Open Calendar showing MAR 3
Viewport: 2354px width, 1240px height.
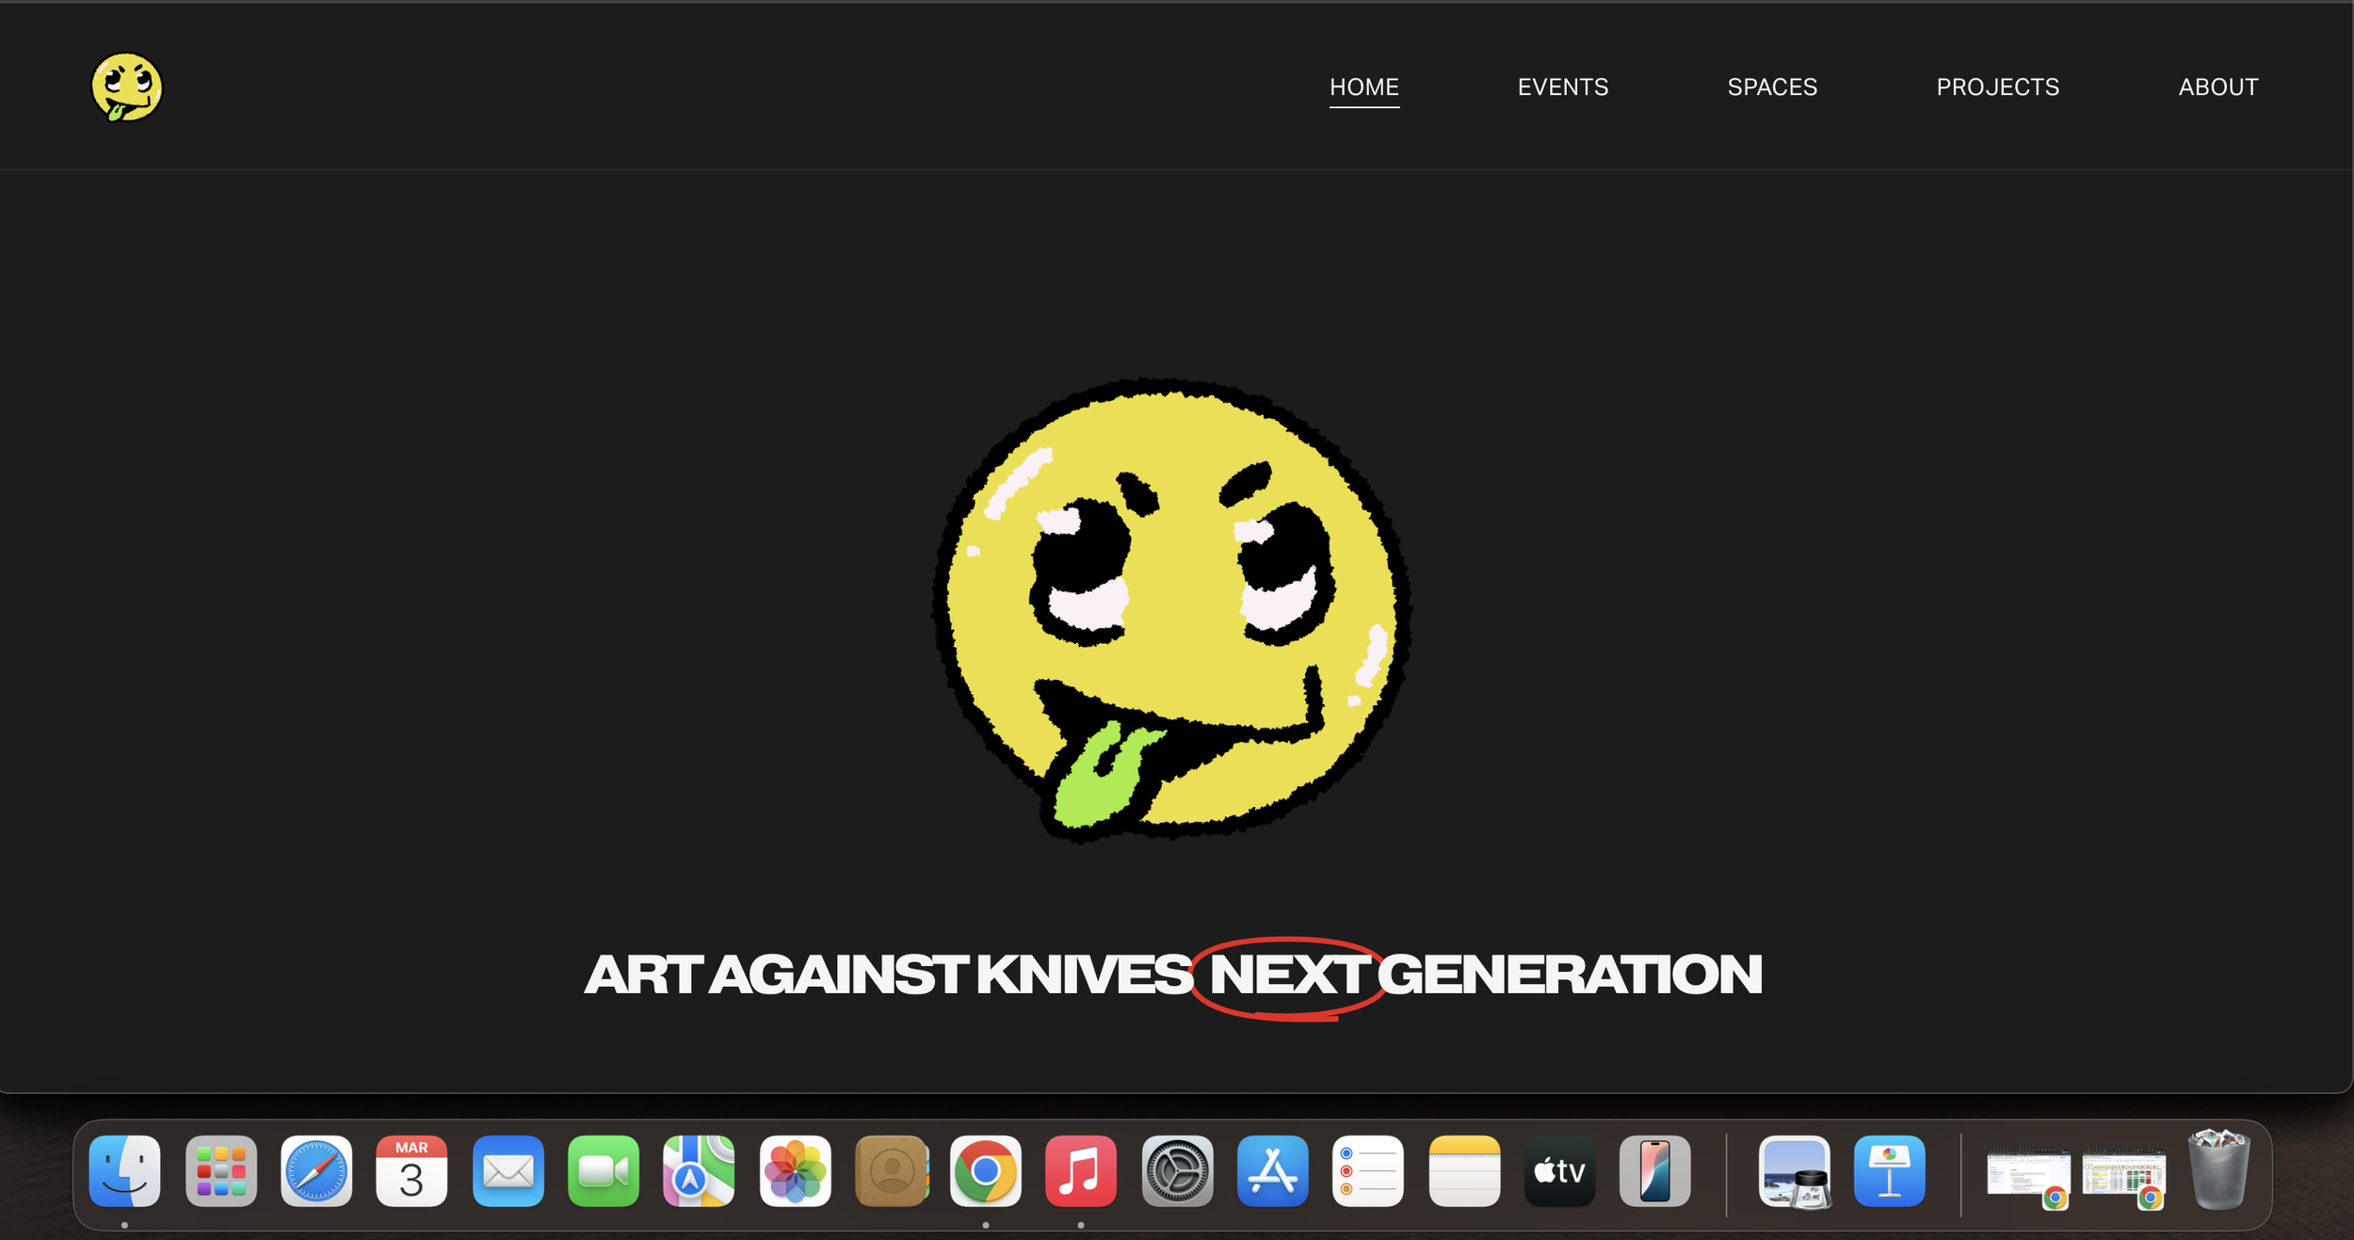click(x=411, y=1171)
